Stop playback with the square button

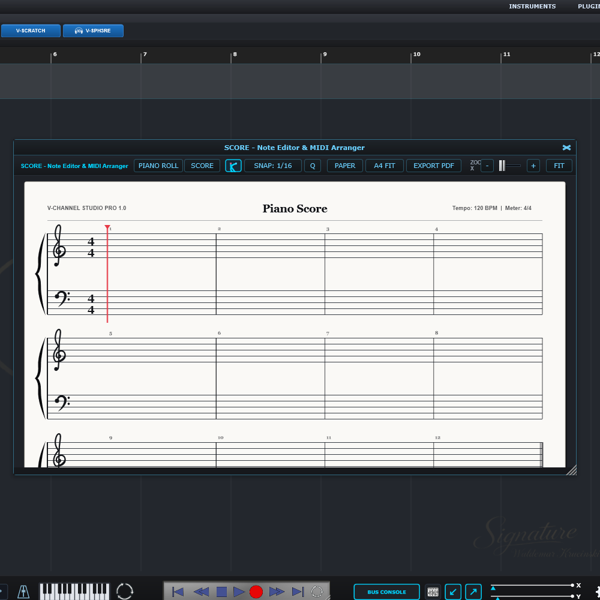[221, 592]
